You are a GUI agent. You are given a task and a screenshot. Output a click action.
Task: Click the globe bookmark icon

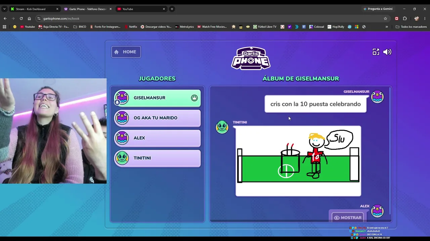point(364,27)
